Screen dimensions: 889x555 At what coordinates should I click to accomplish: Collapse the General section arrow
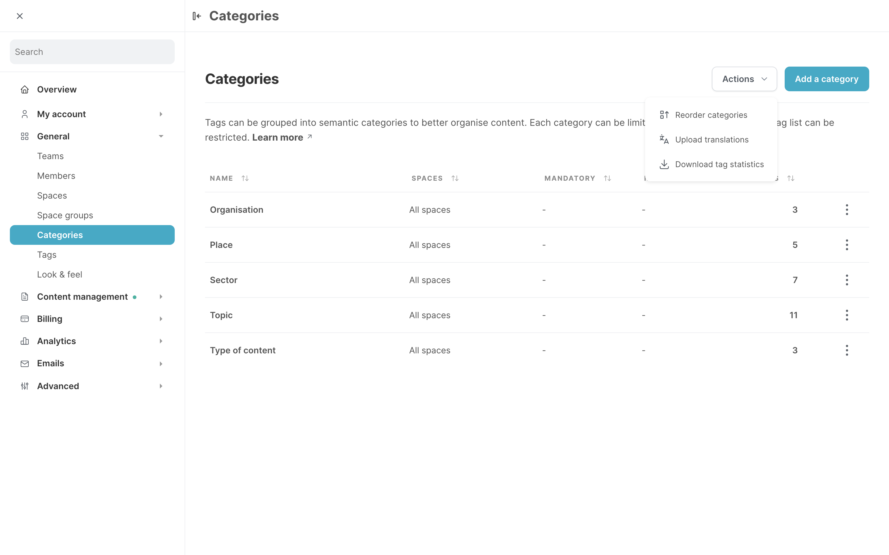coord(161,136)
